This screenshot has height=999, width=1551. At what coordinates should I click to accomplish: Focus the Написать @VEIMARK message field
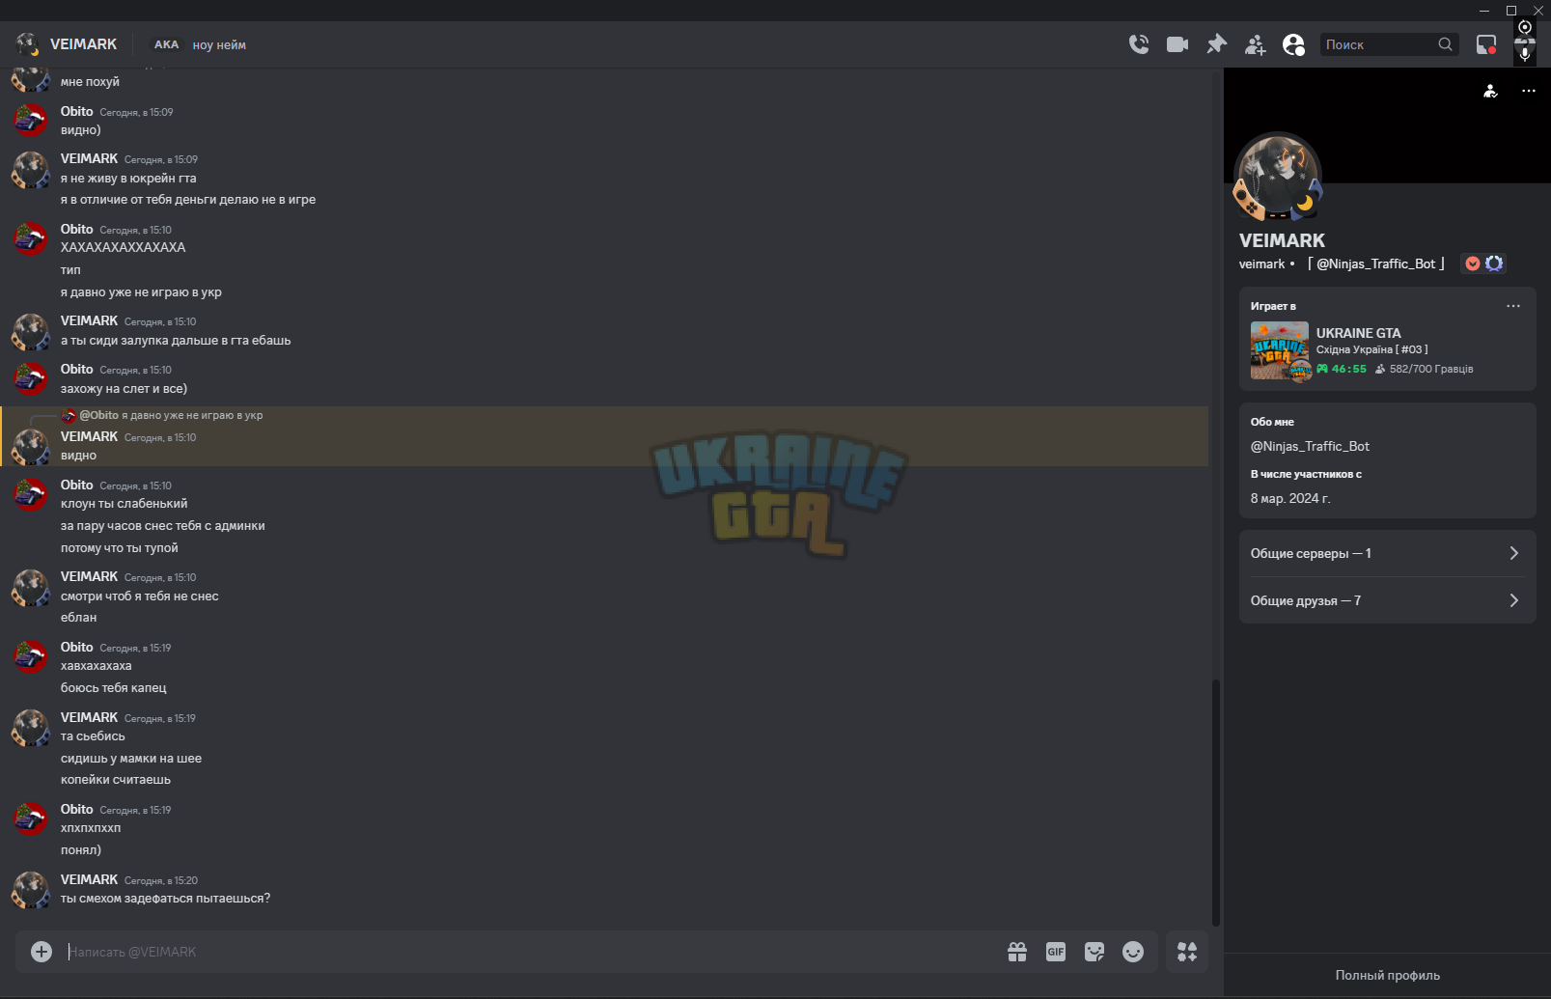pyautogui.click(x=531, y=952)
